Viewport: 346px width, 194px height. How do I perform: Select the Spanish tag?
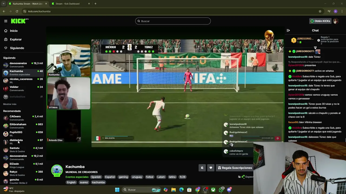point(96,177)
